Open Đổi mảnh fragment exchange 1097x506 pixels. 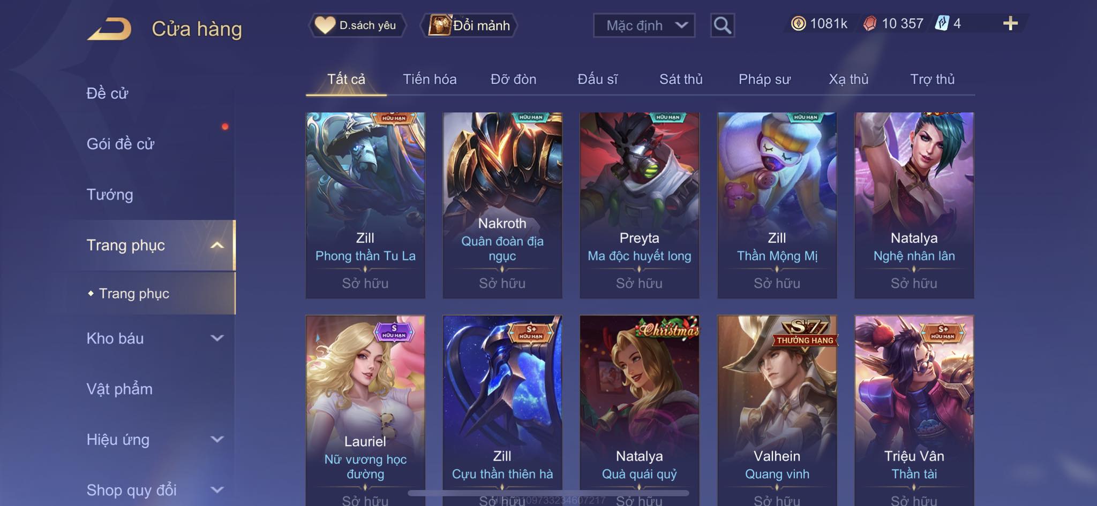tap(469, 25)
